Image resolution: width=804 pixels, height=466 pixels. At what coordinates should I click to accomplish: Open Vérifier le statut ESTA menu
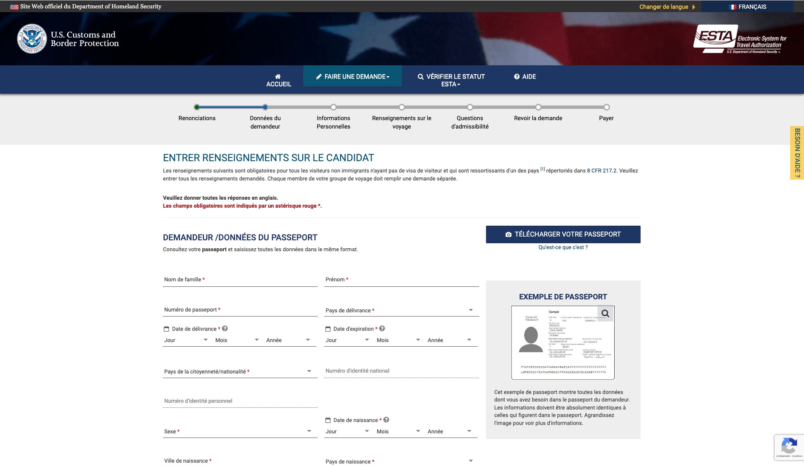(x=451, y=80)
